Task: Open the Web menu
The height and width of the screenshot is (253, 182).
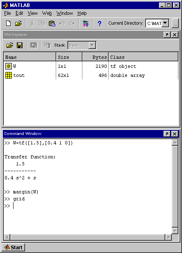Action: [x=47, y=13]
